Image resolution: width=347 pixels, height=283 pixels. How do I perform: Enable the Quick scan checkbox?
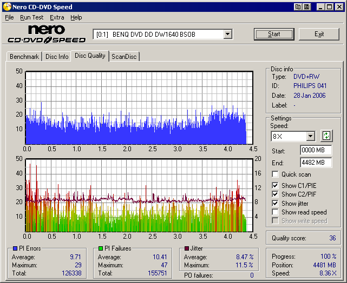275,174
